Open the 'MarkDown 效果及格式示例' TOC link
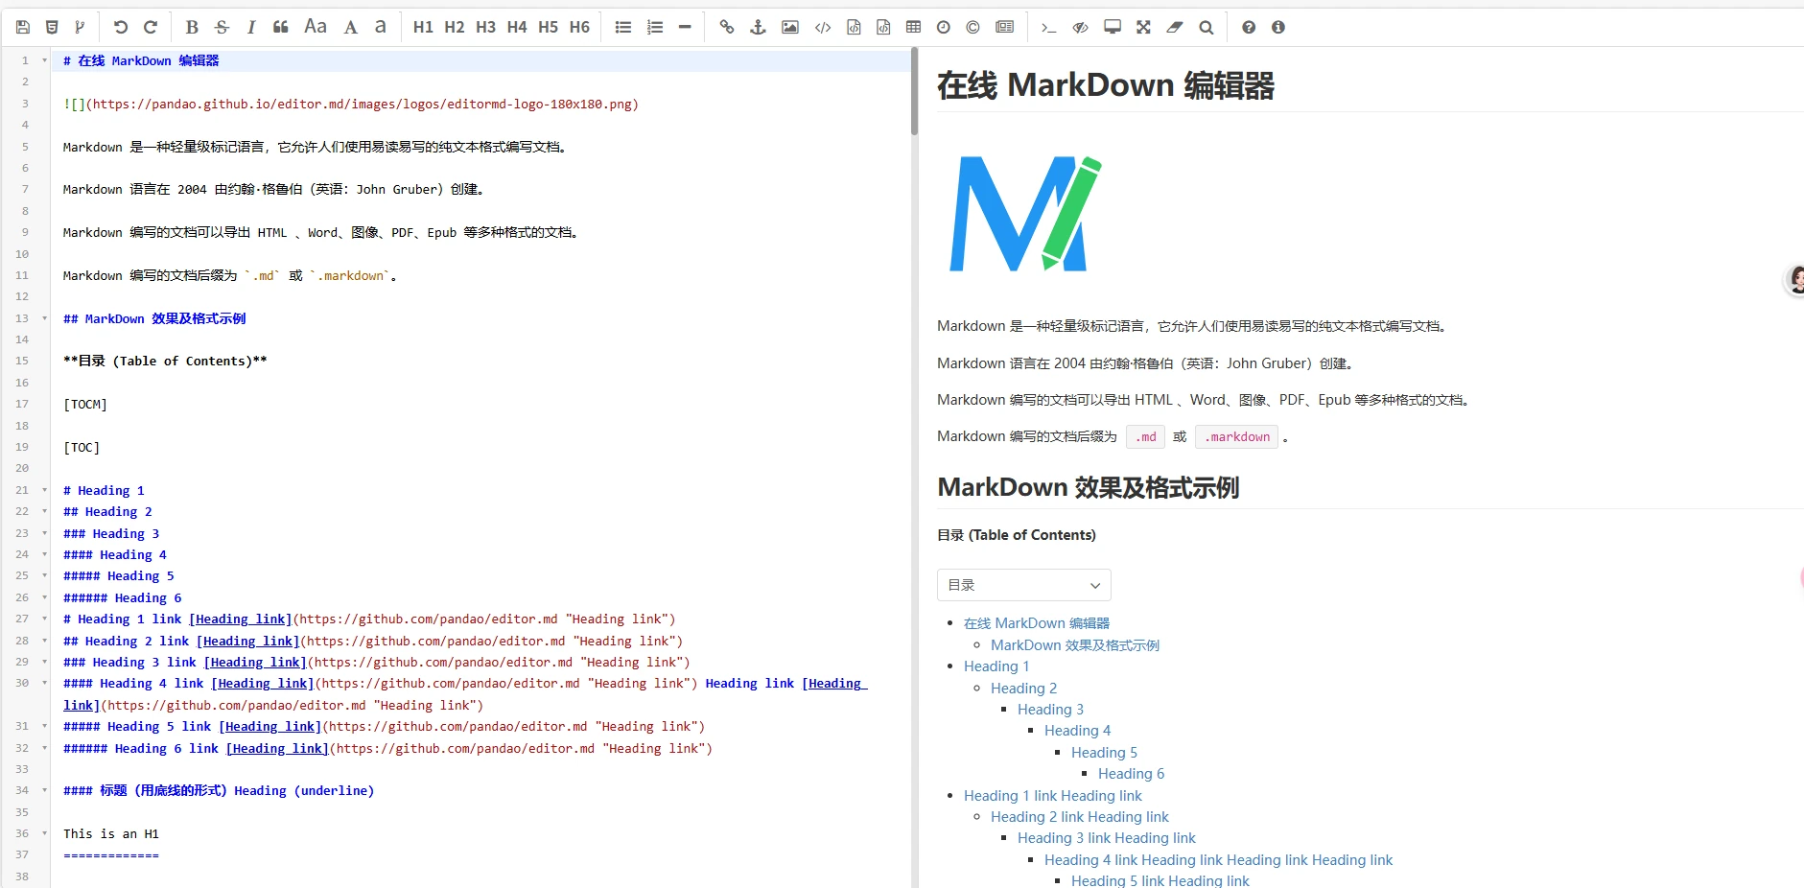The height and width of the screenshot is (888, 1804). click(1075, 645)
